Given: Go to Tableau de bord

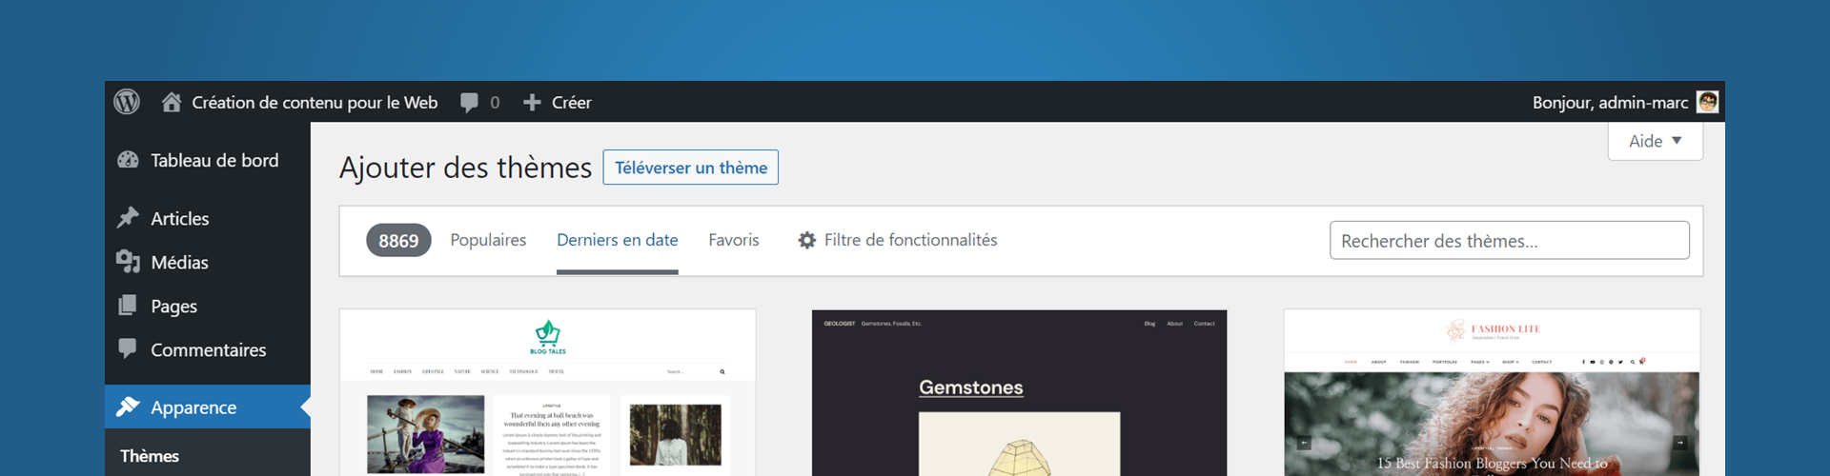Looking at the screenshot, I should pos(214,160).
